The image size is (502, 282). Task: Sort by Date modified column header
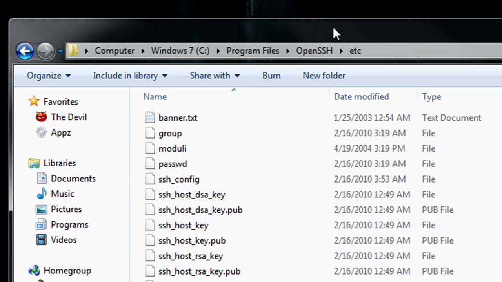point(361,97)
